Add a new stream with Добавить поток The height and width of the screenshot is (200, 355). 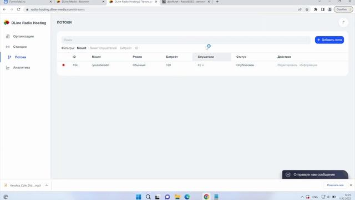click(x=329, y=40)
